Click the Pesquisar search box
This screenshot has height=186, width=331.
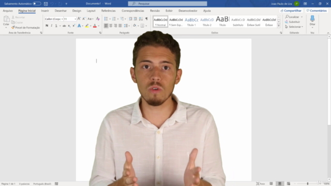click(168, 4)
